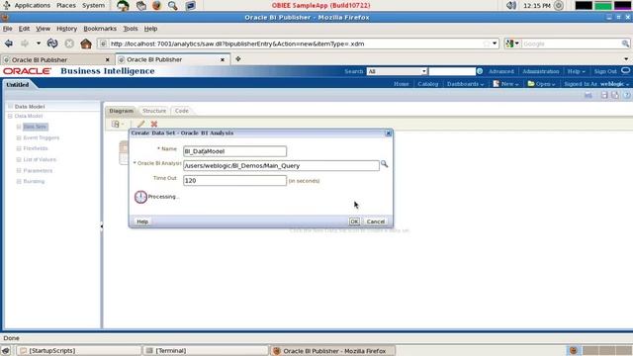Click Help button in Create Data Set dialog
Image resolution: width=633 pixels, height=356 pixels.
[142, 222]
